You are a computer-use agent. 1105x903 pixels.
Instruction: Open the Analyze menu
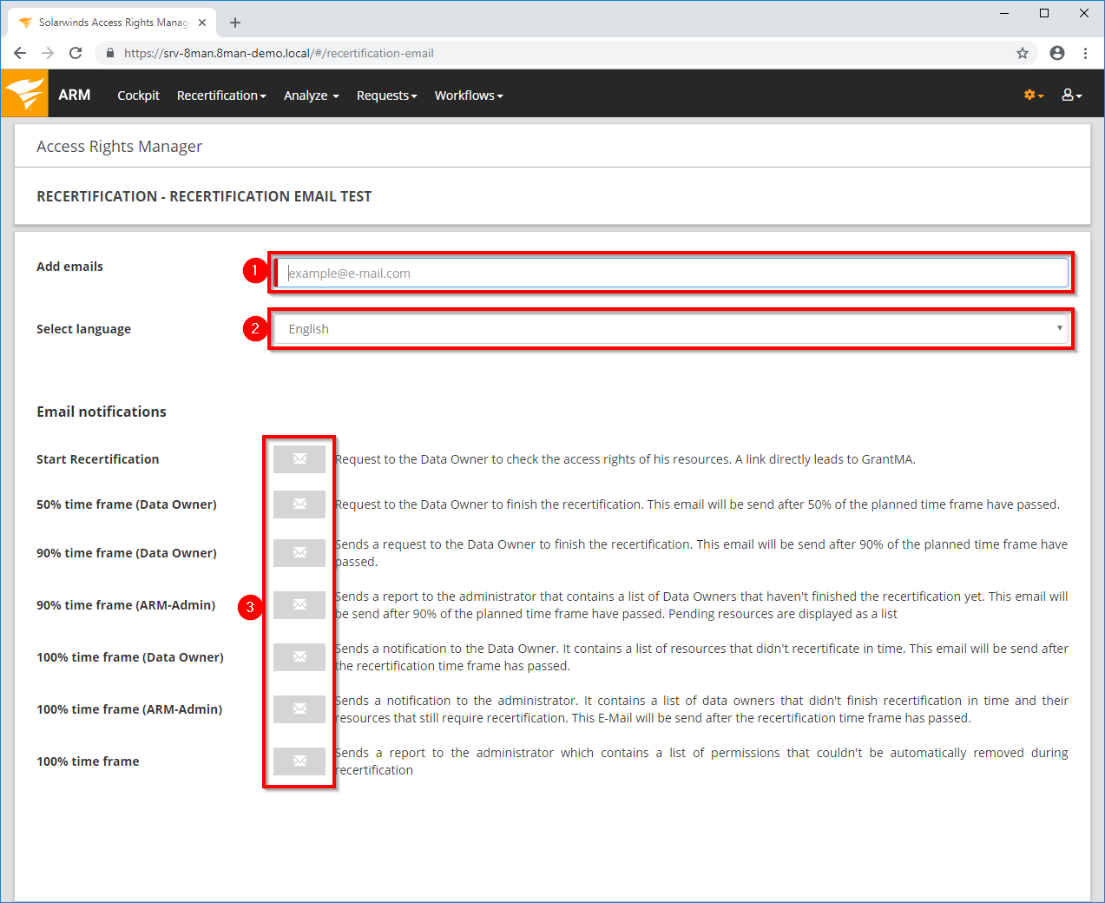click(x=311, y=96)
